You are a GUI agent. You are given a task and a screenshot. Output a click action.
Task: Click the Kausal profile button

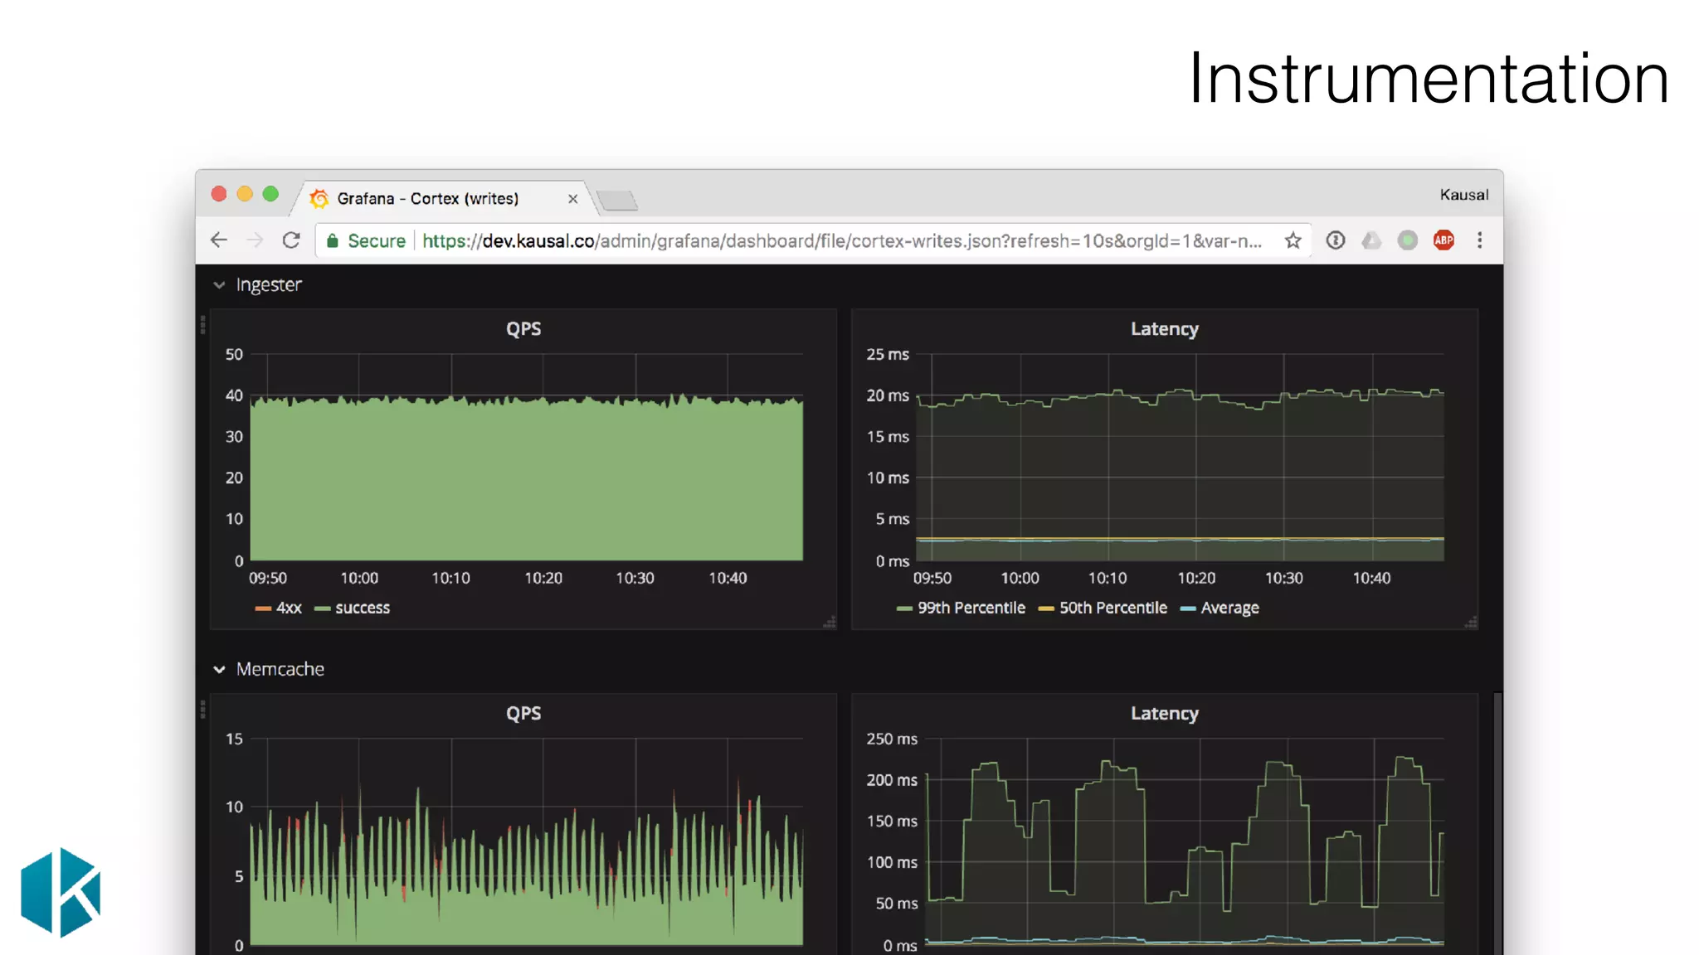point(1463,195)
